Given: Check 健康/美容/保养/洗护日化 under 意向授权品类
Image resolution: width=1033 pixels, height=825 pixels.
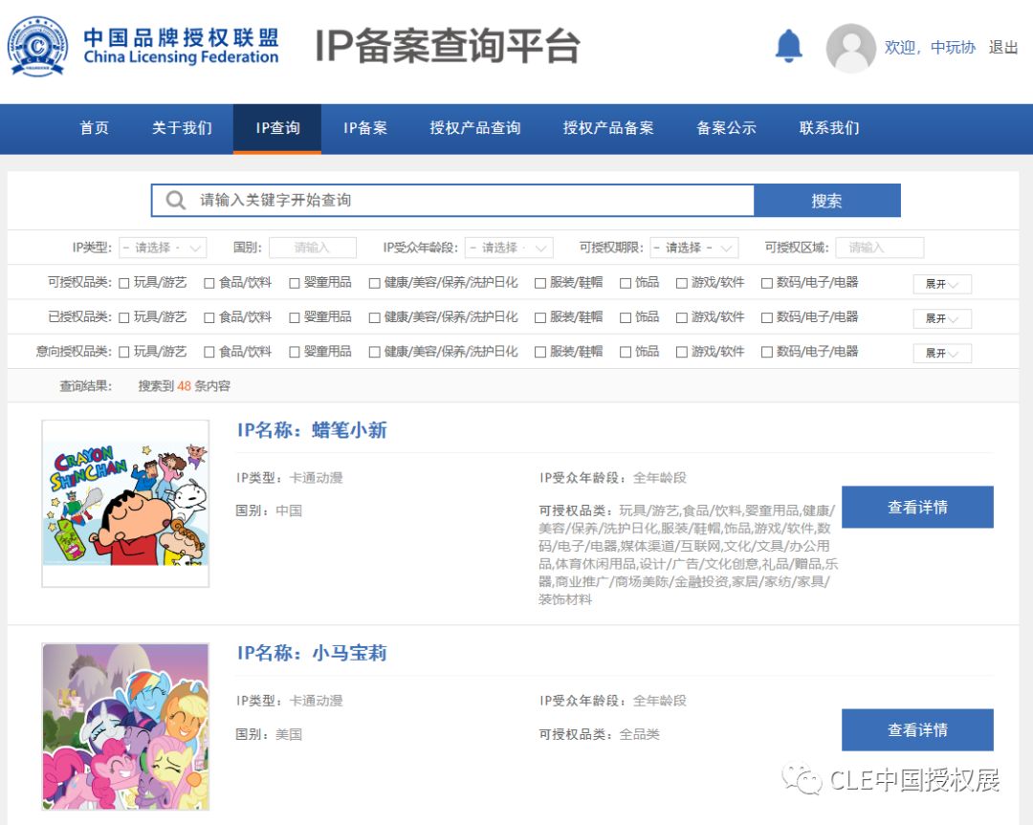Looking at the screenshot, I should point(374,352).
